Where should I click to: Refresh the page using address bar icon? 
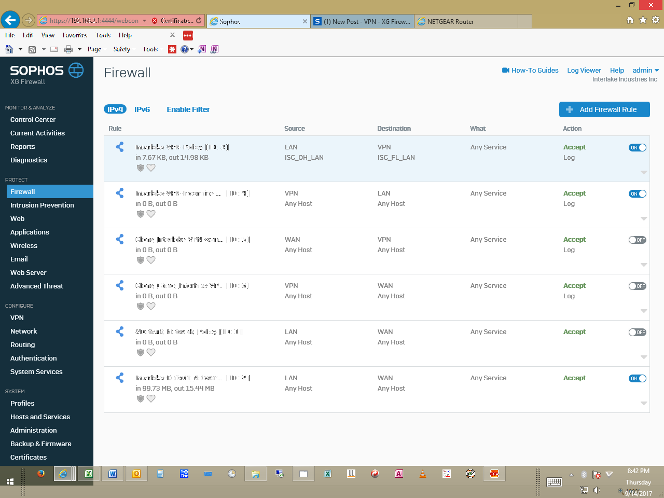coord(199,21)
